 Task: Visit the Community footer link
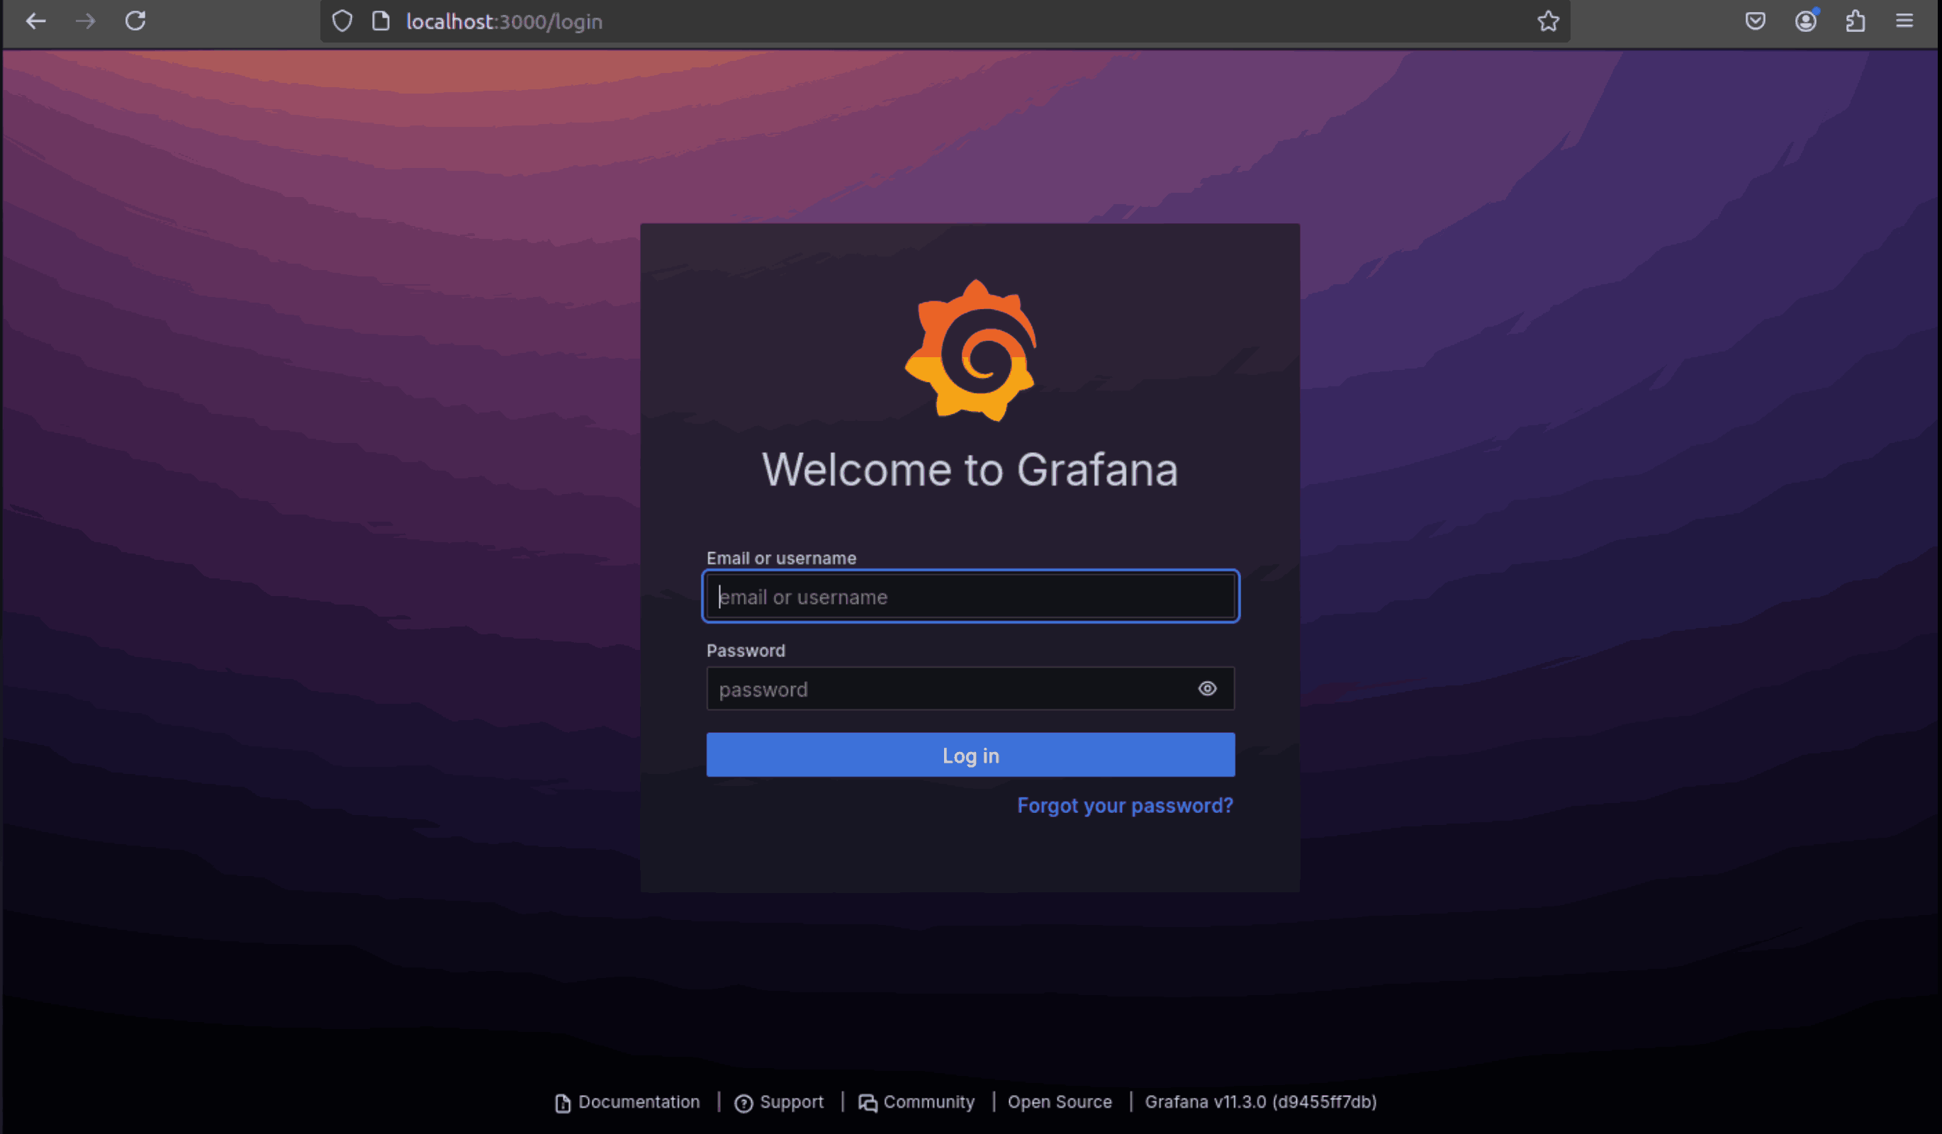(x=928, y=1101)
